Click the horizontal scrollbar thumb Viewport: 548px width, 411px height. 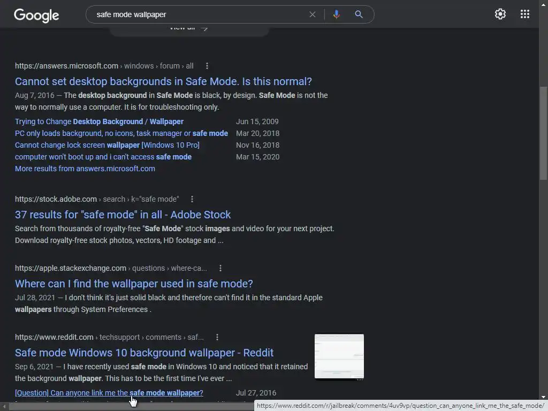click(x=132, y=407)
